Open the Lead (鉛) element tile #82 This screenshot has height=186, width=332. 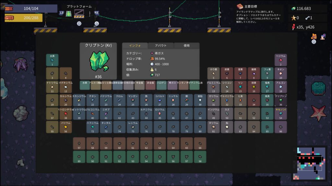[x=227, y=127]
